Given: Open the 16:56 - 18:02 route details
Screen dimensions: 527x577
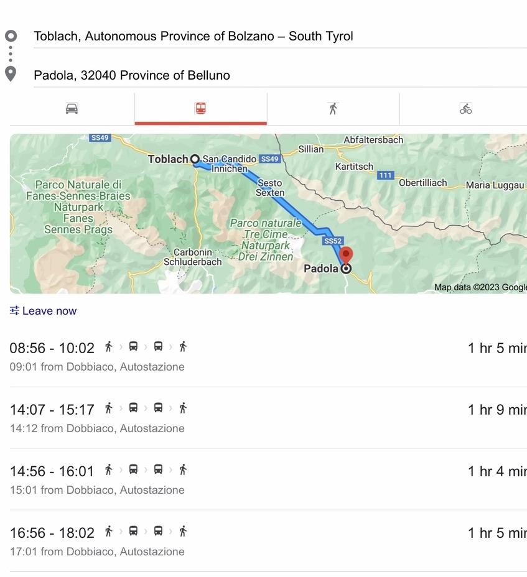Looking at the screenshot, I should [x=52, y=532].
